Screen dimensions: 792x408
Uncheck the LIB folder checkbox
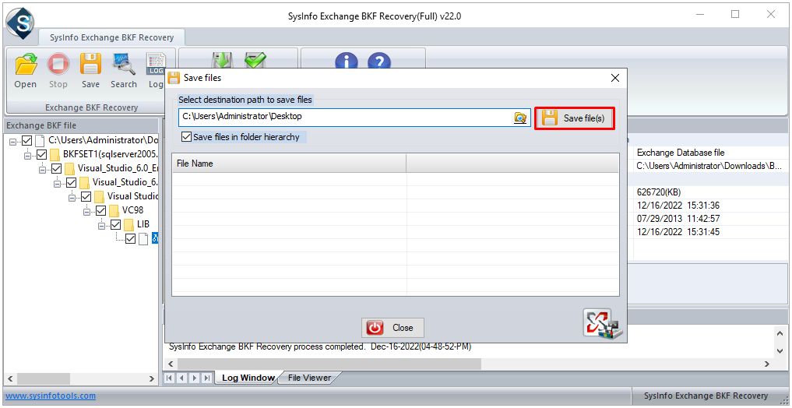click(x=116, y=224)
